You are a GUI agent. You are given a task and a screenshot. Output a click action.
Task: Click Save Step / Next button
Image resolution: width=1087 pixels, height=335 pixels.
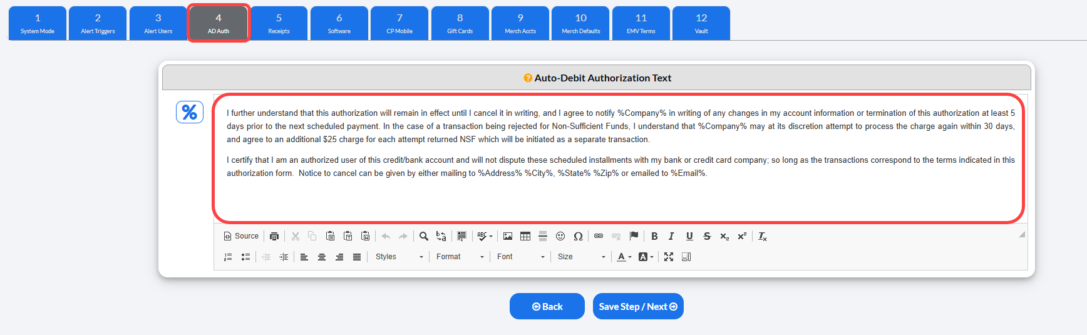638,306
